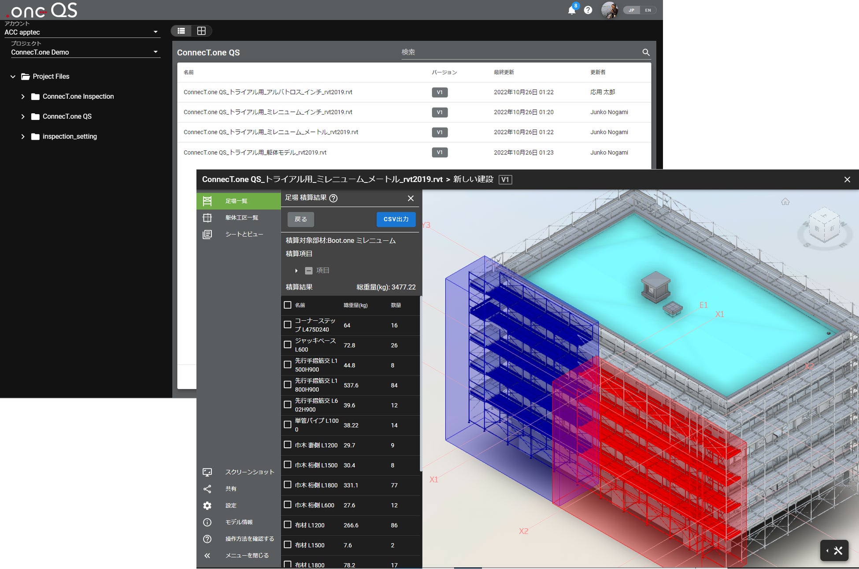This screenshot has width=859, height=569.
Task: Select 躯体工区一覧 menu item
Action: [x=241, y=218]
